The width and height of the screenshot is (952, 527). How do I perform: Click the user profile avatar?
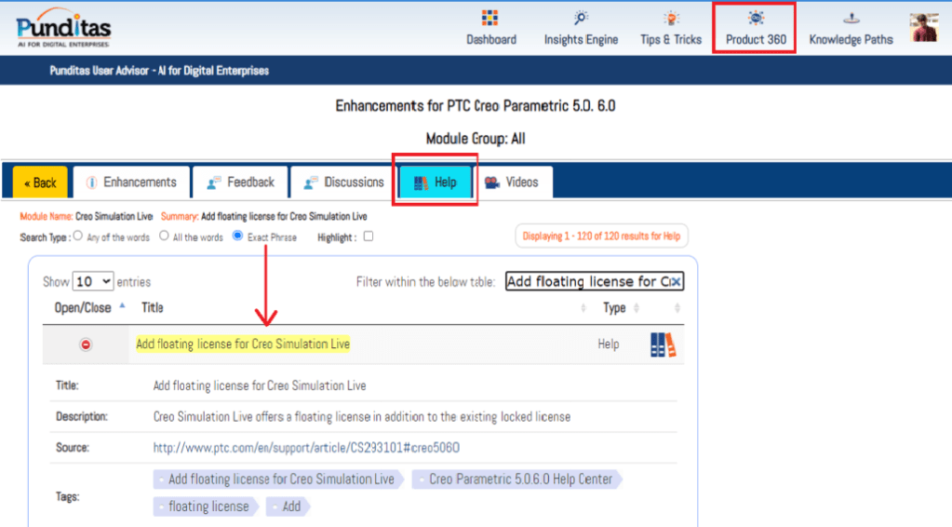coord(924,27)
